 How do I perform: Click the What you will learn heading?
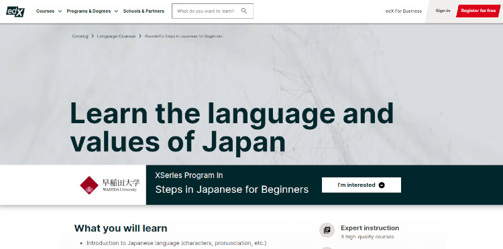[121, 228]
